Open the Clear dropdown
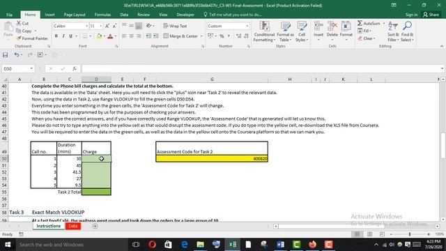The image size is (446, 251). click(x=367, y=38)
